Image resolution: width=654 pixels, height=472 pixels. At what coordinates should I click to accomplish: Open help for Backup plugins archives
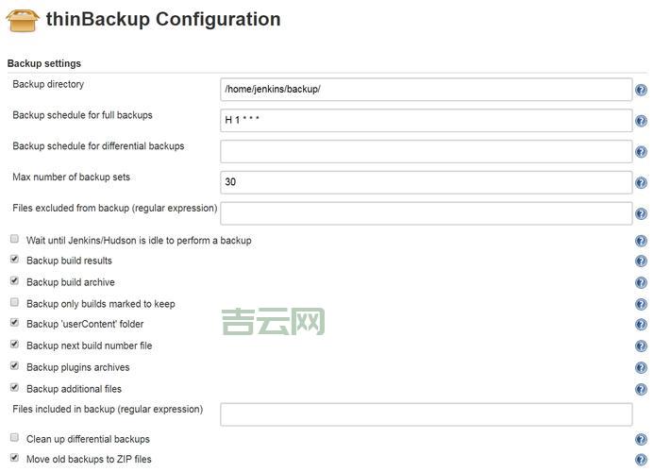coord(641,367)
